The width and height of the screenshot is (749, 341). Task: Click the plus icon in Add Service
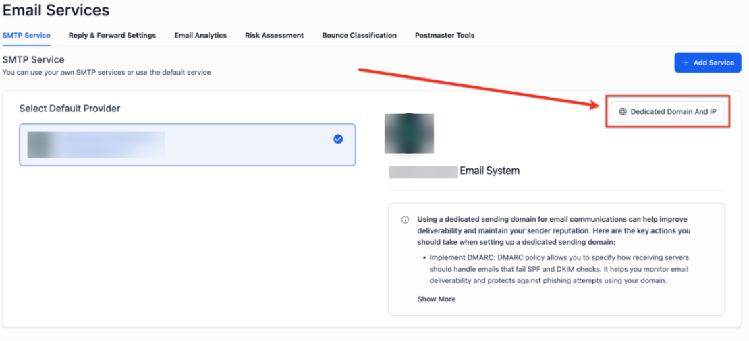click(686, 63)
